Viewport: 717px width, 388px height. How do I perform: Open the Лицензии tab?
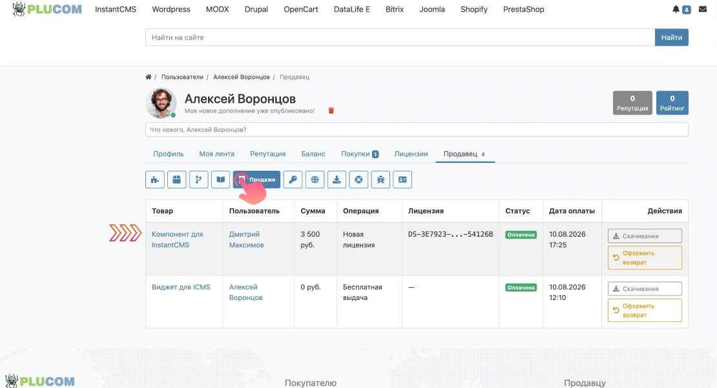[411, 154]
